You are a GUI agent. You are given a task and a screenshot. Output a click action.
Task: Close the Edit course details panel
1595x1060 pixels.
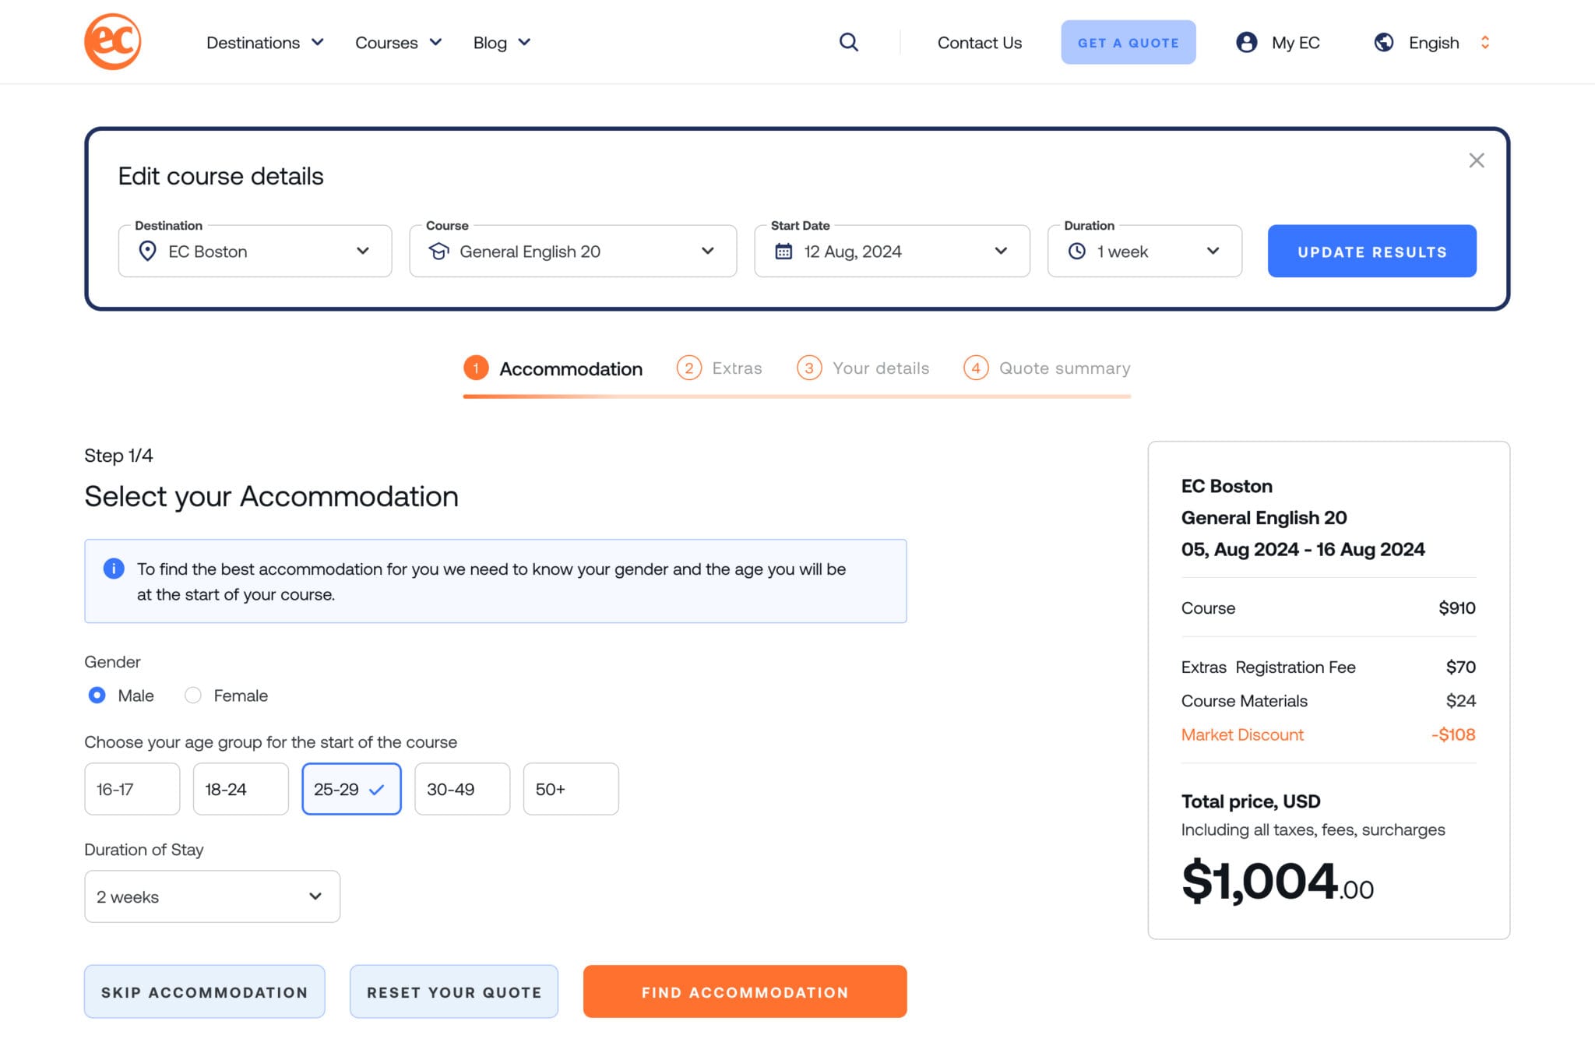coord(1476,160)
